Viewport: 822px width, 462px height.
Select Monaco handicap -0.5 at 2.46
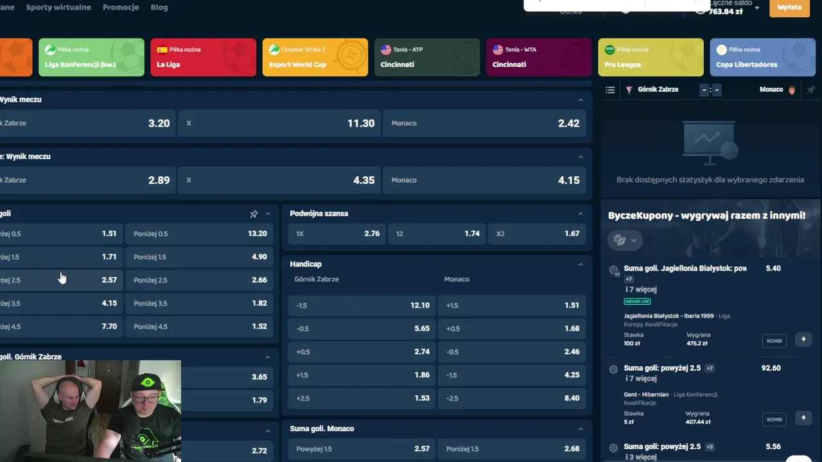(x=512, y=352)
